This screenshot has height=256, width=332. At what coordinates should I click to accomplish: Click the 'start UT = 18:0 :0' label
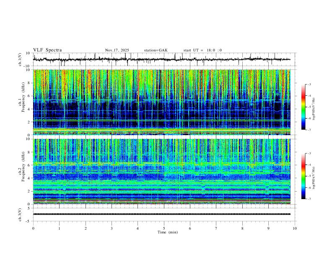[202, 50]
